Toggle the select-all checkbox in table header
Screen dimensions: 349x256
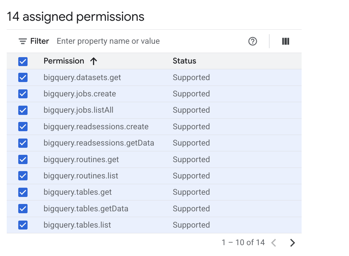tap(23, 61)
